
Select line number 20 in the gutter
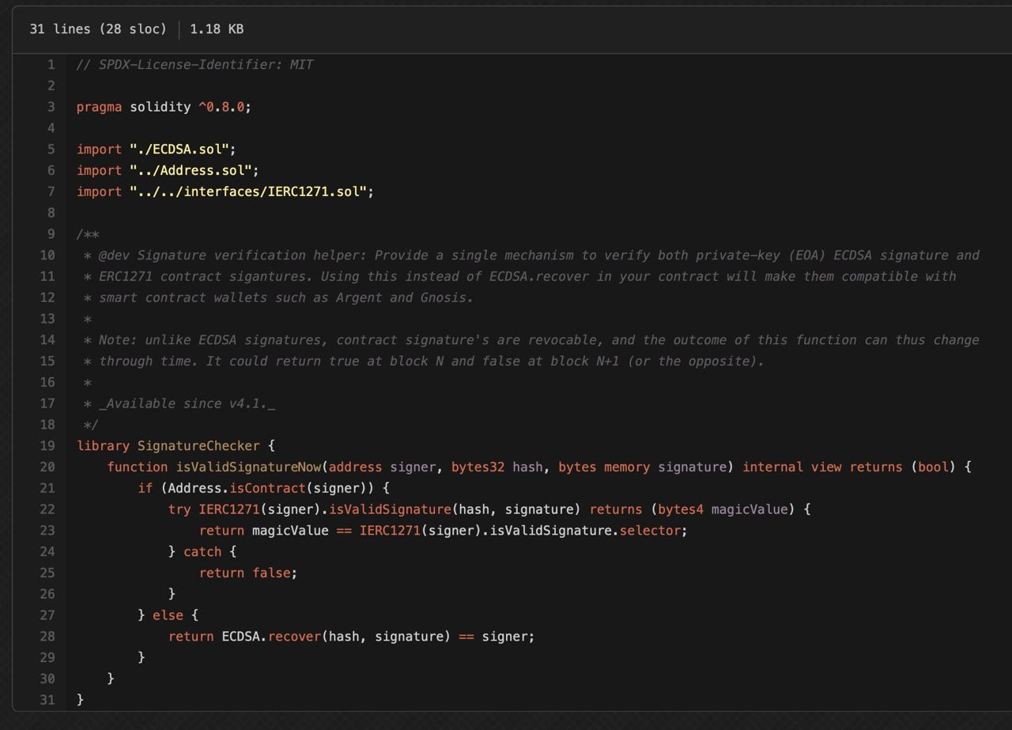pyautogui.click(x=47, y=467)
